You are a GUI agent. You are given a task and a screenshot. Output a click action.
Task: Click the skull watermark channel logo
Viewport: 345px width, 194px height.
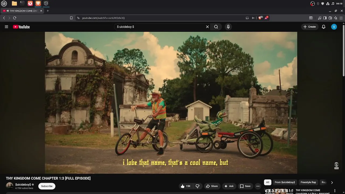[x=336, y=166]
